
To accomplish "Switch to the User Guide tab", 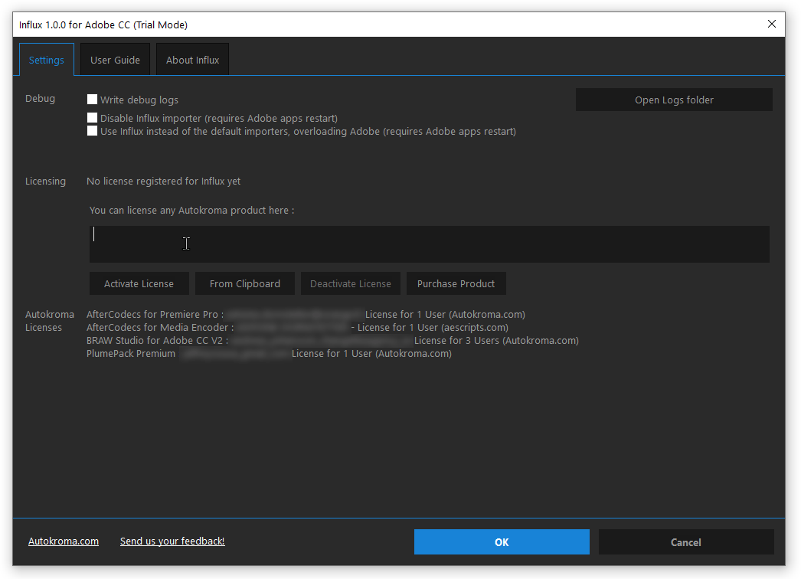I will [114, 59].
